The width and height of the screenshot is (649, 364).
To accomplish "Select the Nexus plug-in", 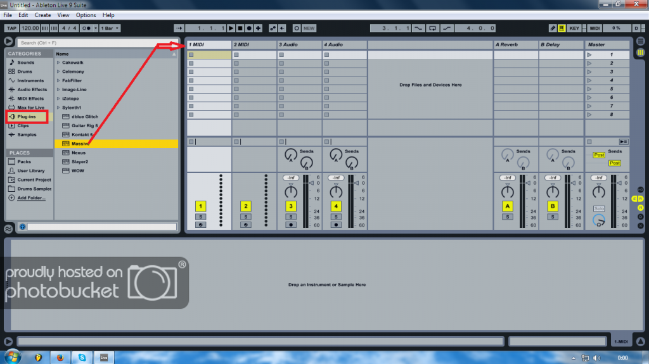I will [x=78, y=153].
